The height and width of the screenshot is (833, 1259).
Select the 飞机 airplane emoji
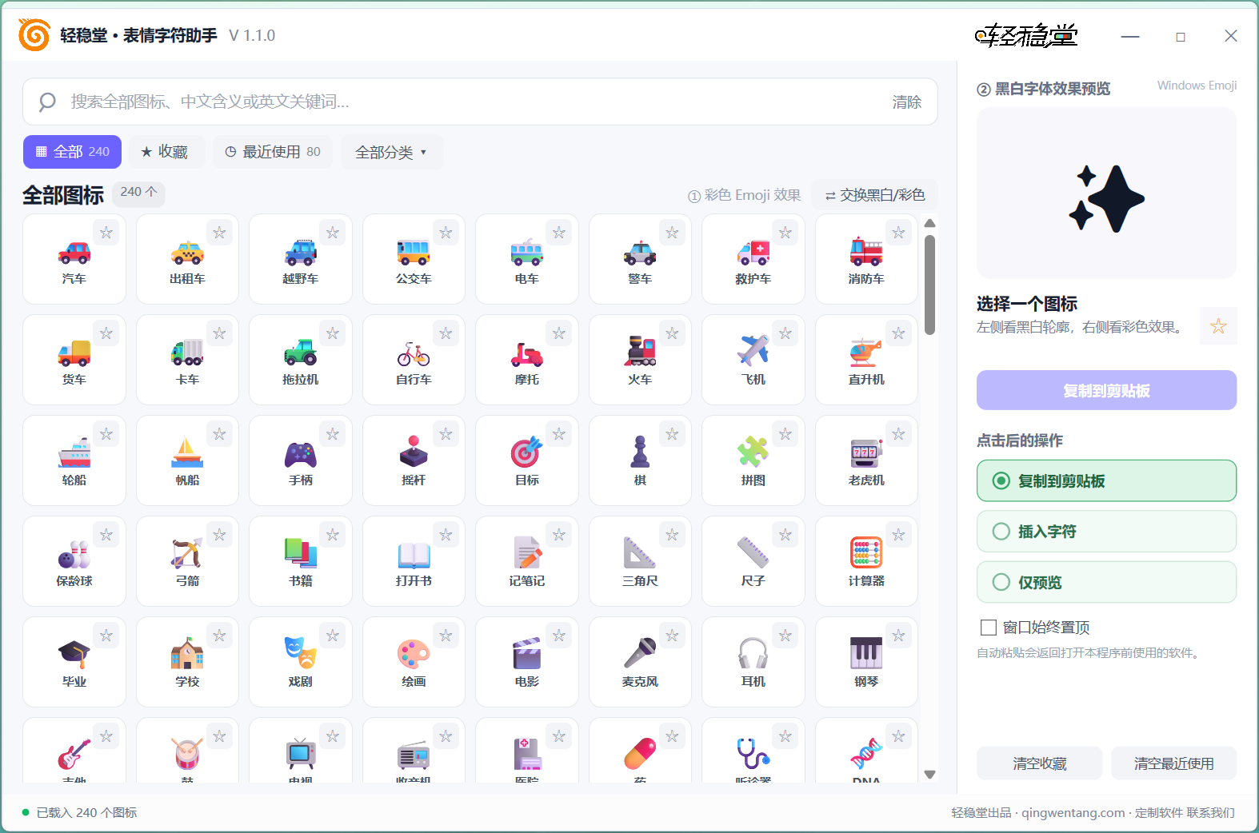753,360
